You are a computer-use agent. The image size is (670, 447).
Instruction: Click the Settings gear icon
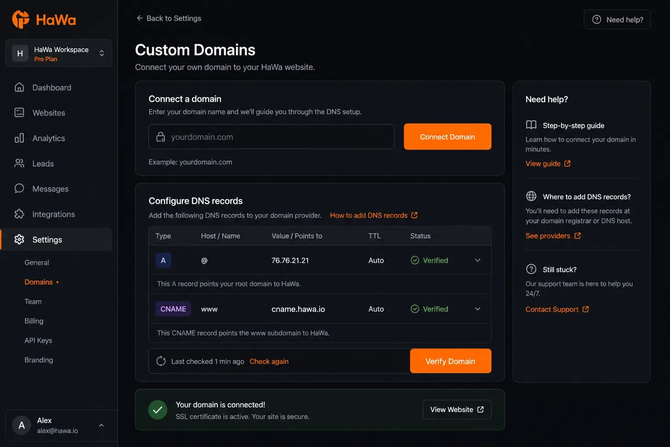pos(19,239)
